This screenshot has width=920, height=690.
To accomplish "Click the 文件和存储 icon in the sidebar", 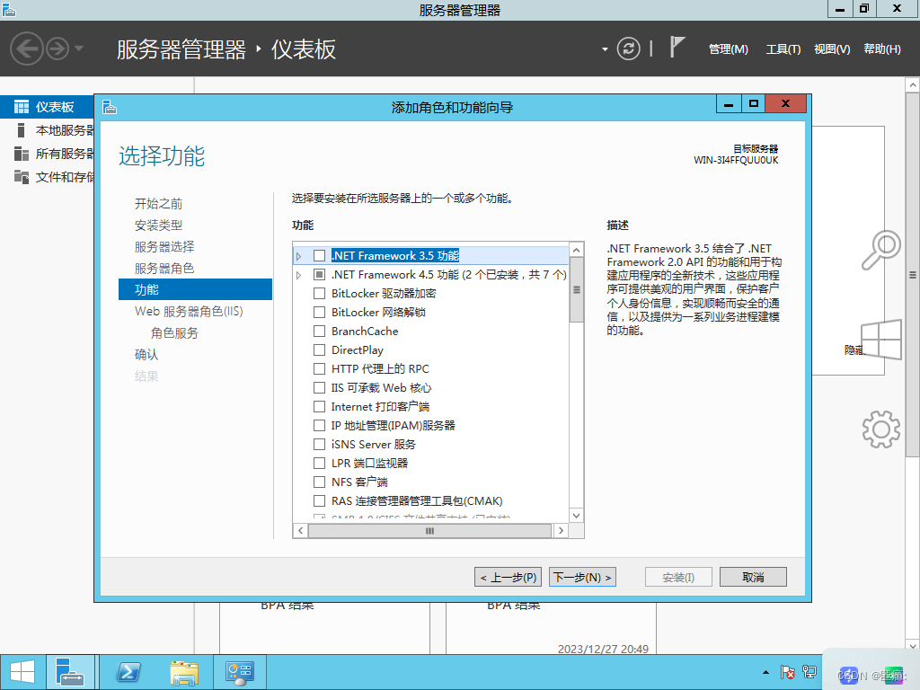I will 22,177.
